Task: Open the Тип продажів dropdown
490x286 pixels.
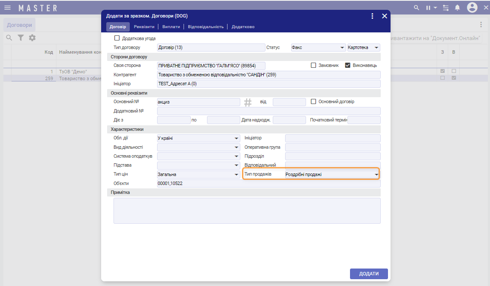Action: (x=376, y=175)
